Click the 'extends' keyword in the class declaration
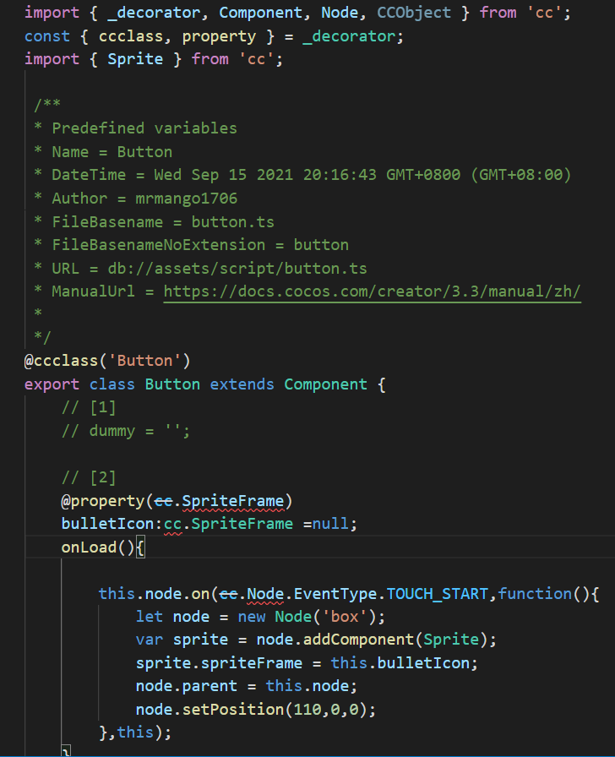Viewport: 615px width, 757px height. pyautogui.click(x=242, y=384)
